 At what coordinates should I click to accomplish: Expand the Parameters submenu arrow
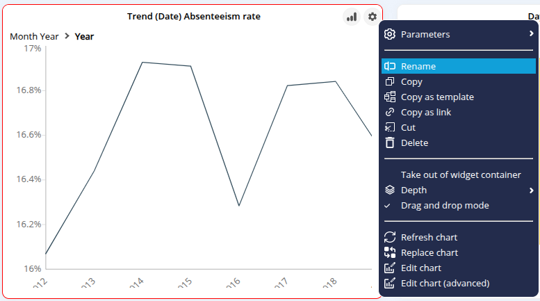(x=531, y=34)
